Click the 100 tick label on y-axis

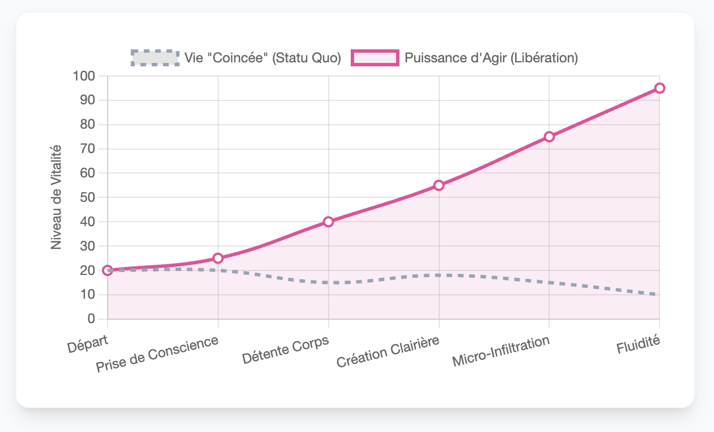coord(85,76)
